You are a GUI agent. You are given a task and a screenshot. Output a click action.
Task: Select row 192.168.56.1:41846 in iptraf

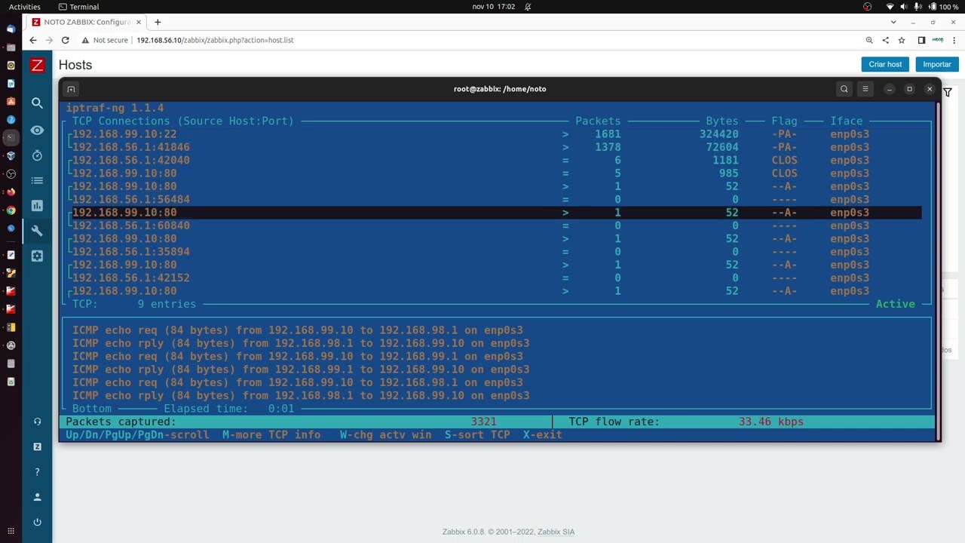497,147
